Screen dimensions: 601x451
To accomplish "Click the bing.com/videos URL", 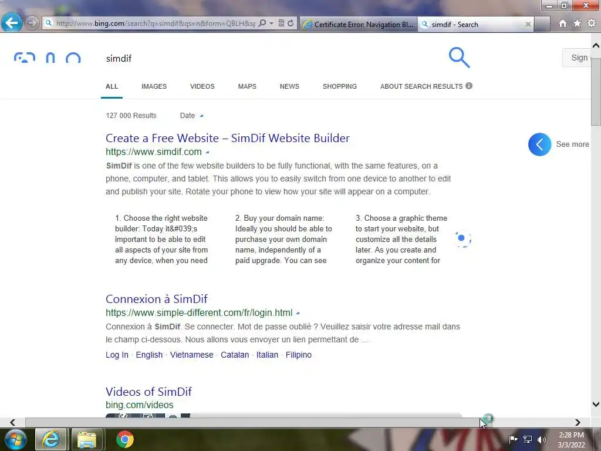I will pos(140,405).
